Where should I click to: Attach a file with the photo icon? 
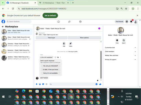click(x=40, y=84)
